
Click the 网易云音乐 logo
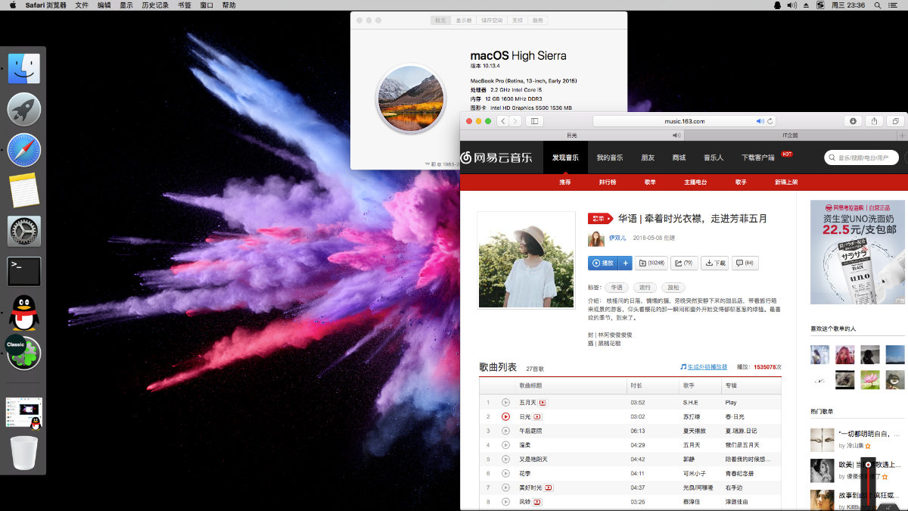496,157
